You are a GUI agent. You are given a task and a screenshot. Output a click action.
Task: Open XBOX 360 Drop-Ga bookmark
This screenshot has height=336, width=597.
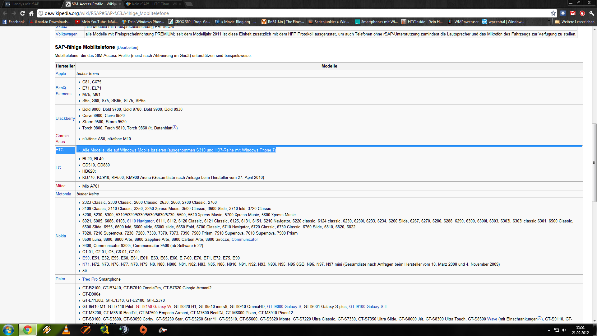[189, 22]
